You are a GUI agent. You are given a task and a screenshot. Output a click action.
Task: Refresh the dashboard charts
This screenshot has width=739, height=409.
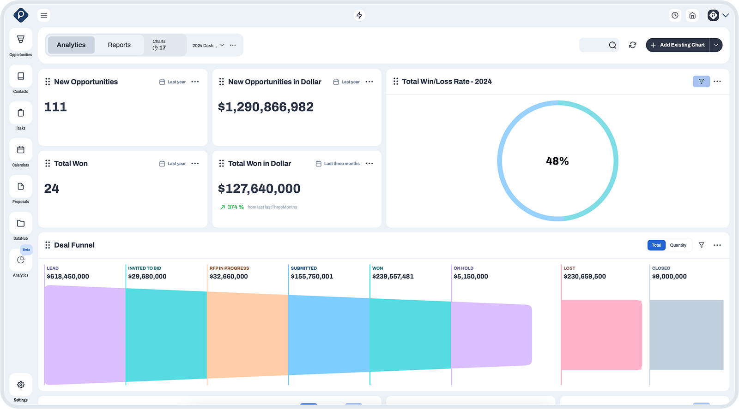(x=633, y=45)
